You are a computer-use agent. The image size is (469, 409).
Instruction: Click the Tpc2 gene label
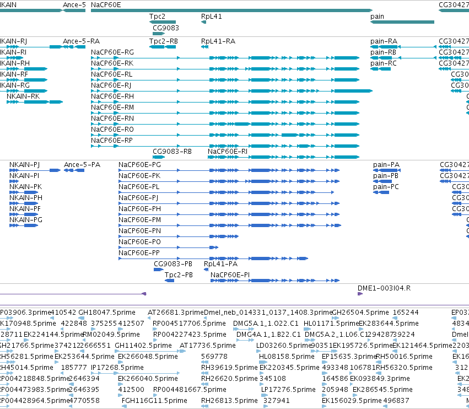(x=157, y=16)
